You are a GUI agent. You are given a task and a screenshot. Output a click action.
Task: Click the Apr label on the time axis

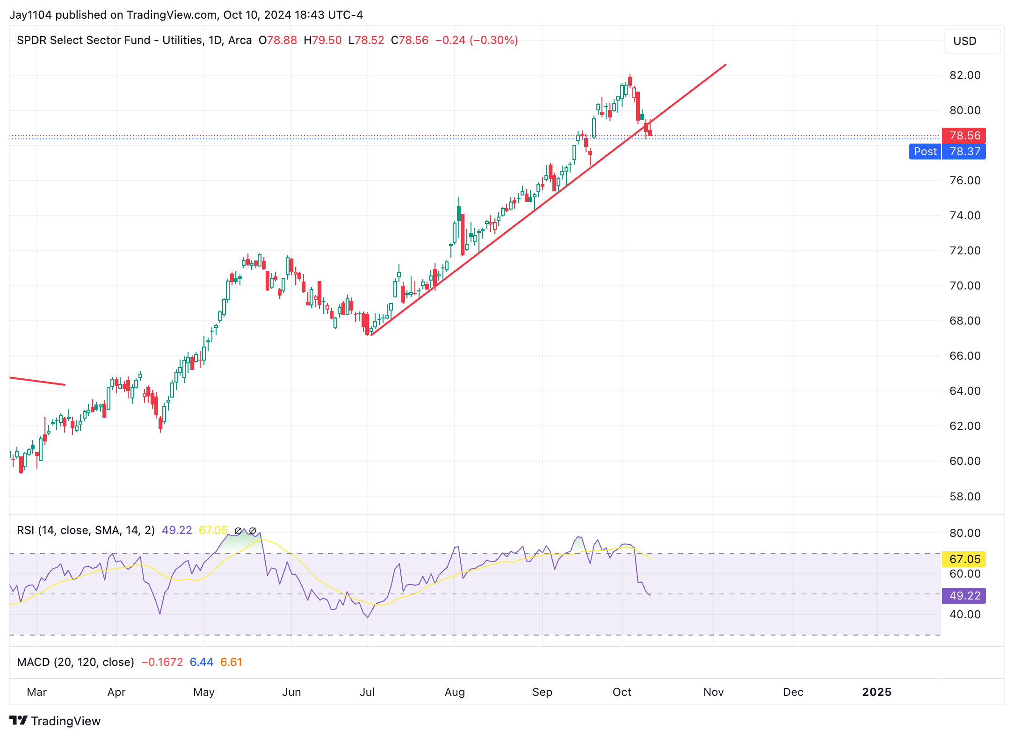pyautogui.click(x=116, y=692)
